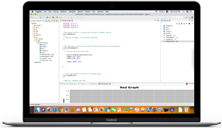Viewport: 222px width, 128px height.
Task: Click the Outline tab label
Action: (166, 21)
